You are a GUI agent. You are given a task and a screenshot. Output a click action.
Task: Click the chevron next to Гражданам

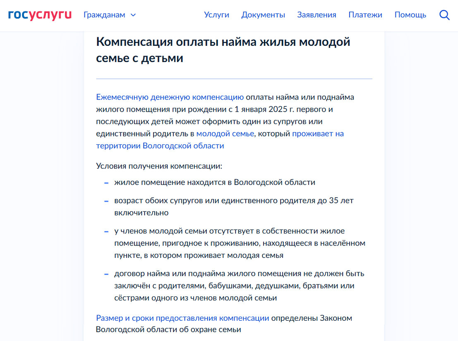[133, 15]
